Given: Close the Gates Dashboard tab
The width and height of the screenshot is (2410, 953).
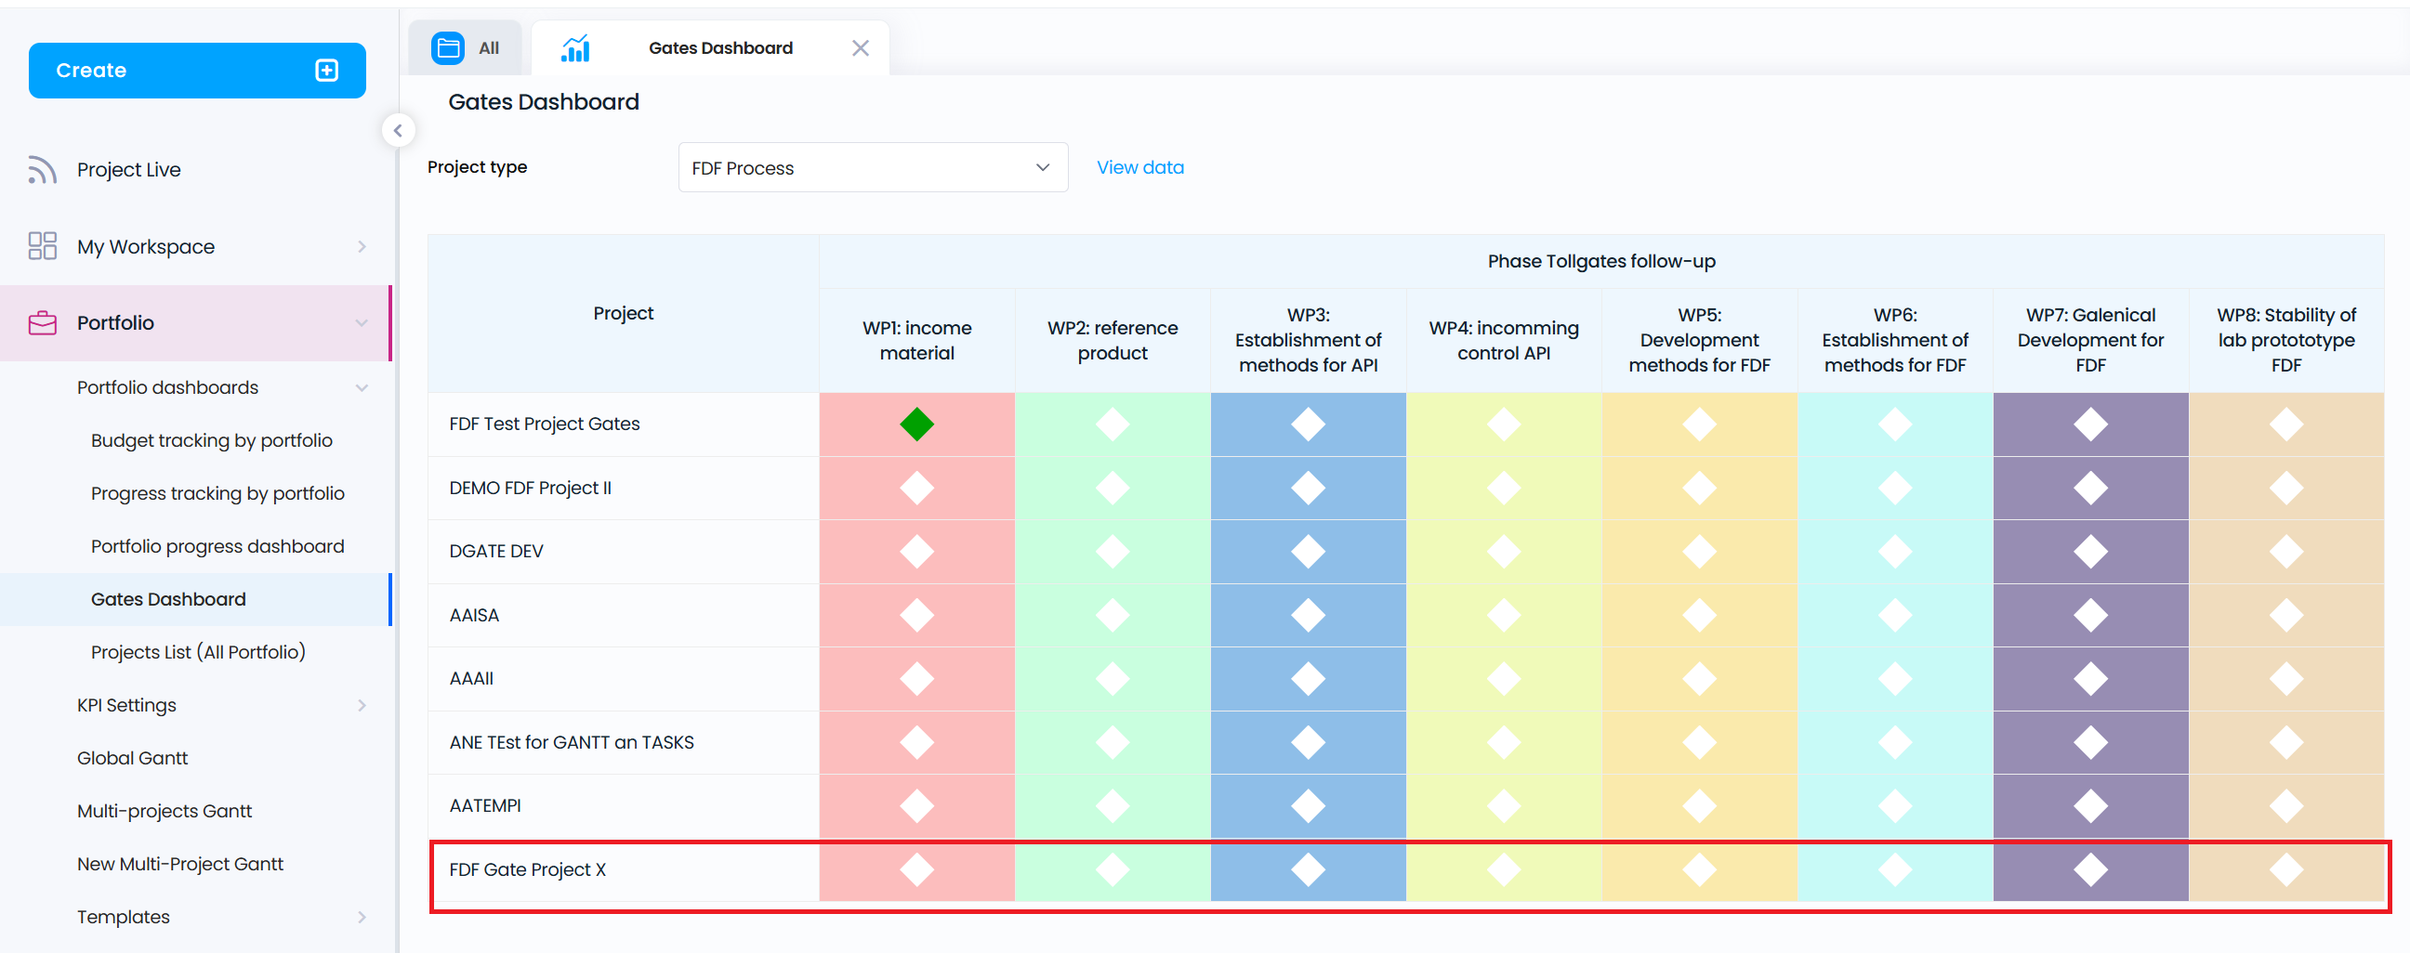Looking at the screenshot, I should point(860,47).
